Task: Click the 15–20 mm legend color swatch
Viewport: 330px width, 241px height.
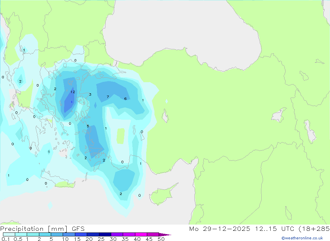Action: point(81,234)
